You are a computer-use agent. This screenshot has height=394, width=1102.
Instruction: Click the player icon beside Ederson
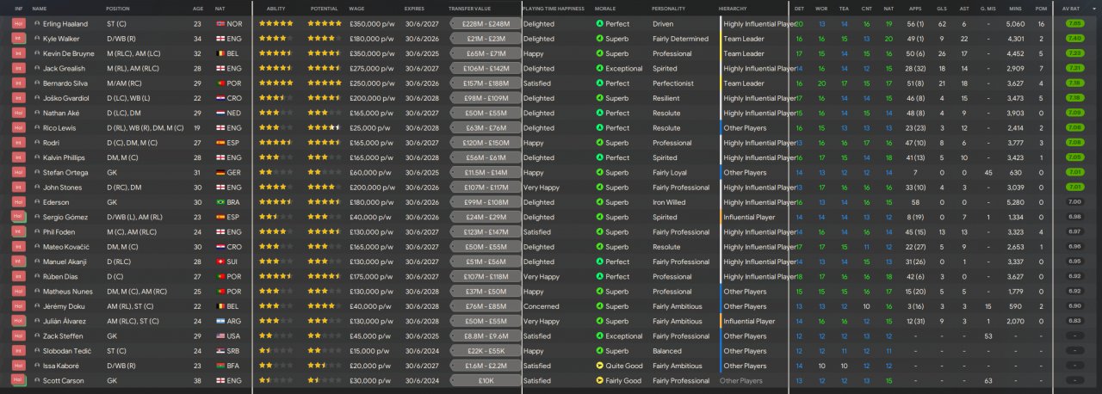pos(37,202)
